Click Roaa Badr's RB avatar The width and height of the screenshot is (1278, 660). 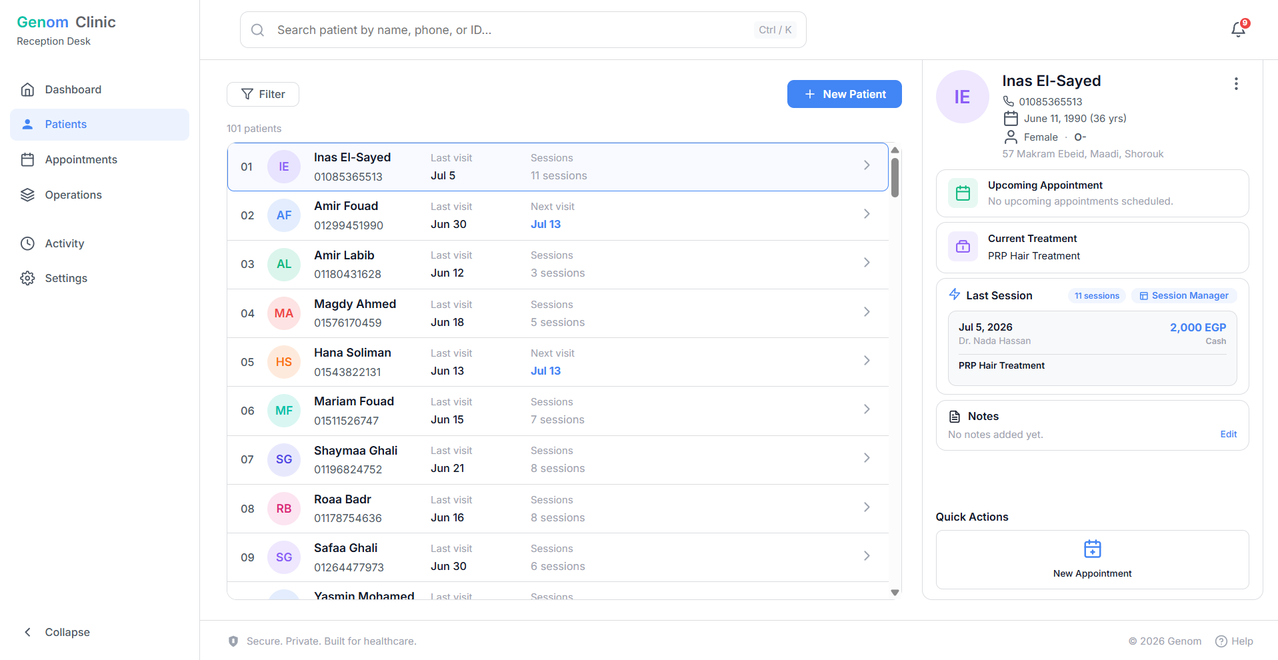click(284, 509)
